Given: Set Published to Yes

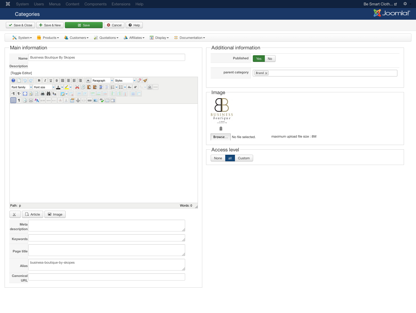Looking at the screenshot, I should pos(259,59).
